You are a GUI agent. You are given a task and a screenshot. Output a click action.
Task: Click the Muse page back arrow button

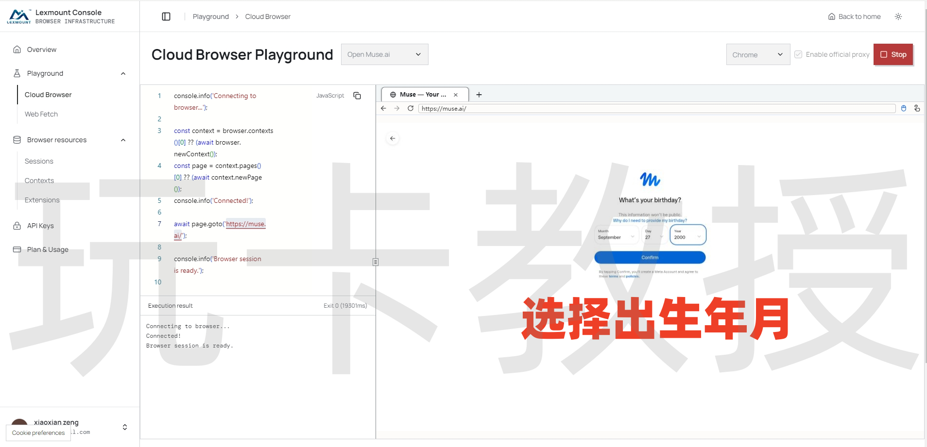393,138
